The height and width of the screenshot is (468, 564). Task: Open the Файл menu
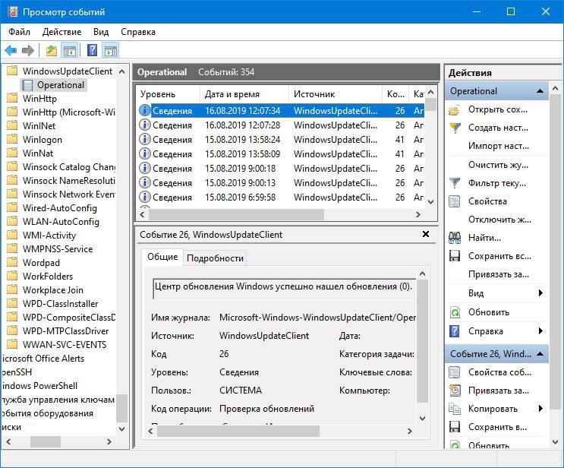click(x=20, y=32)
